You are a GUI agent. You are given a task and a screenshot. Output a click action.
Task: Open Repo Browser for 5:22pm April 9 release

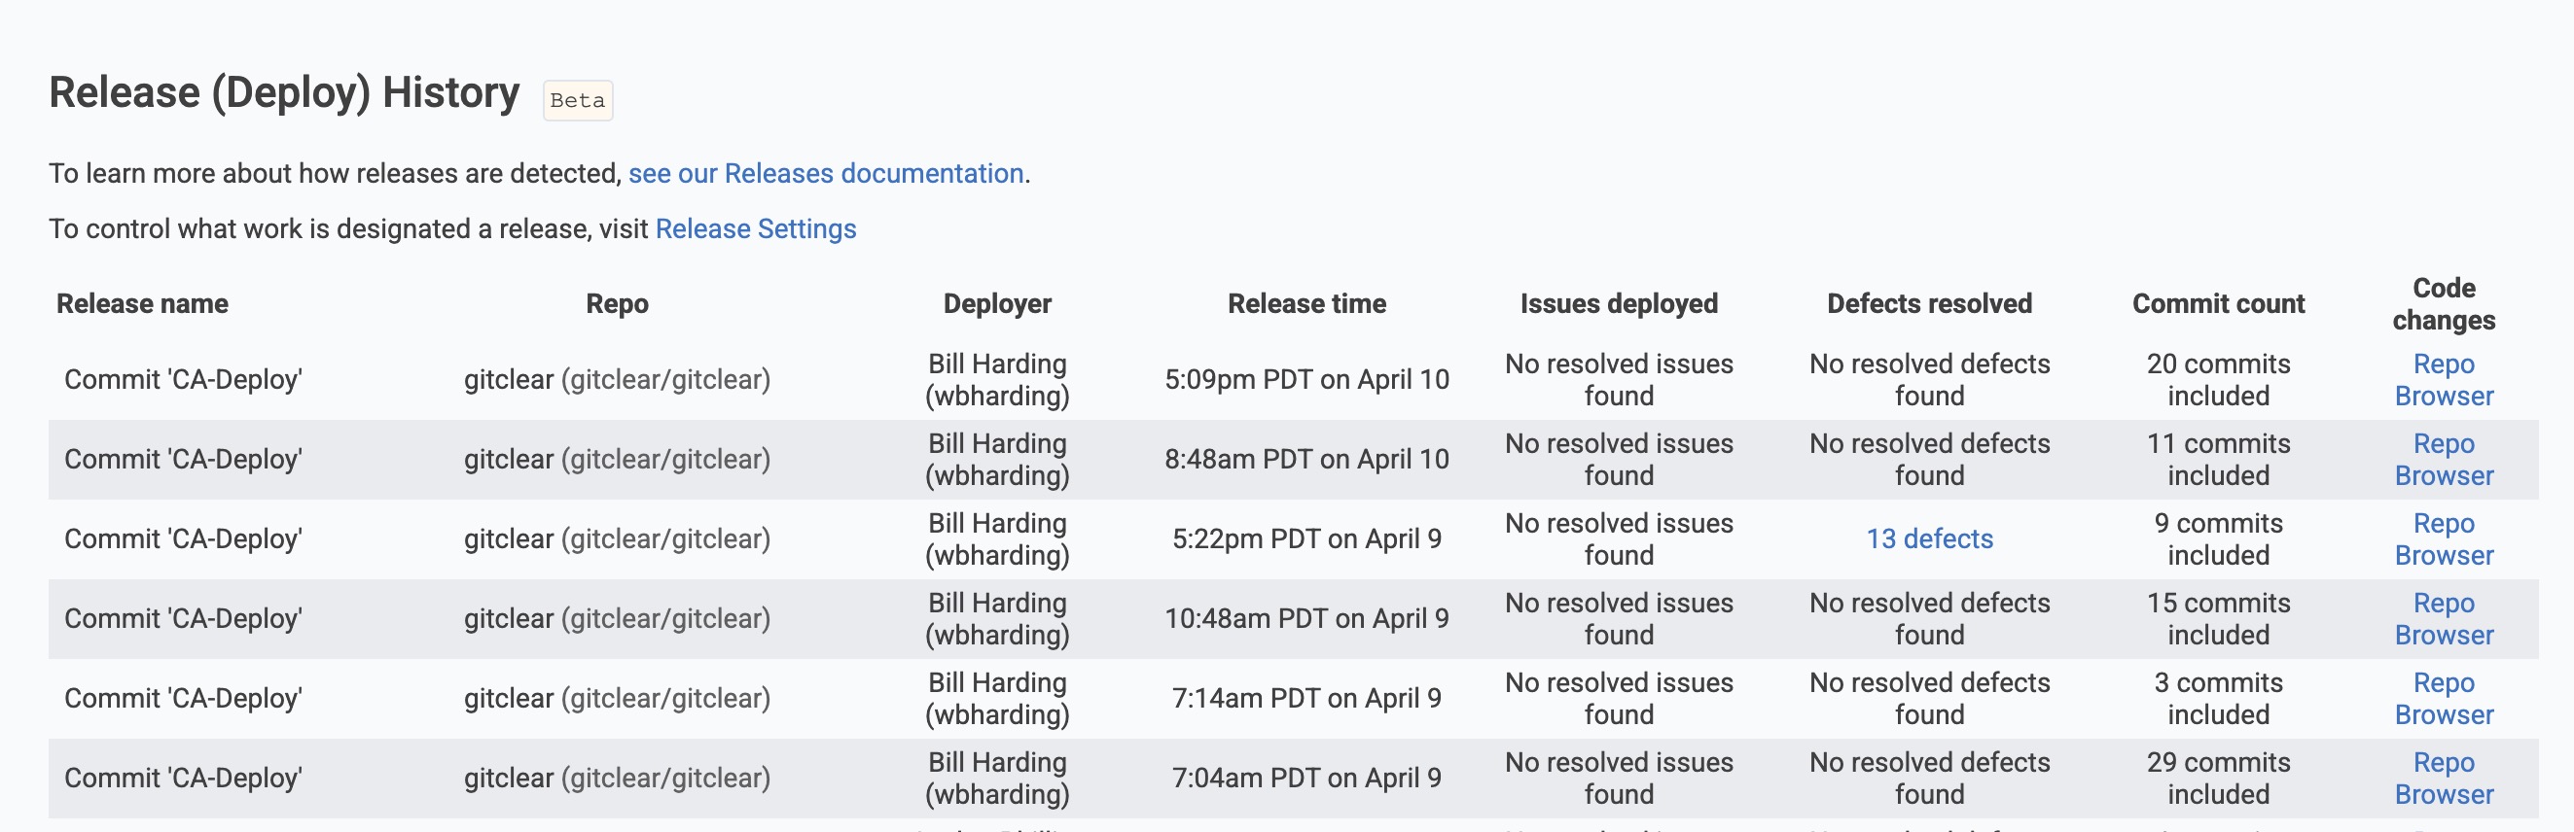click(x=2443, y=539)
